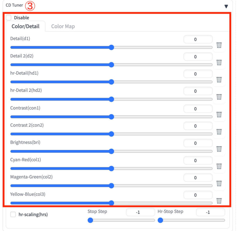
Task: Click the Brightness(bri) slider handle
Action: coord(111,151)
